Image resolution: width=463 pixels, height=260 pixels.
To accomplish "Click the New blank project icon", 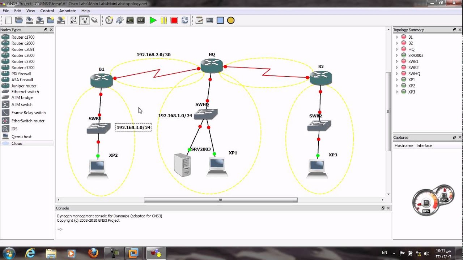I will [x=8, y=20].
